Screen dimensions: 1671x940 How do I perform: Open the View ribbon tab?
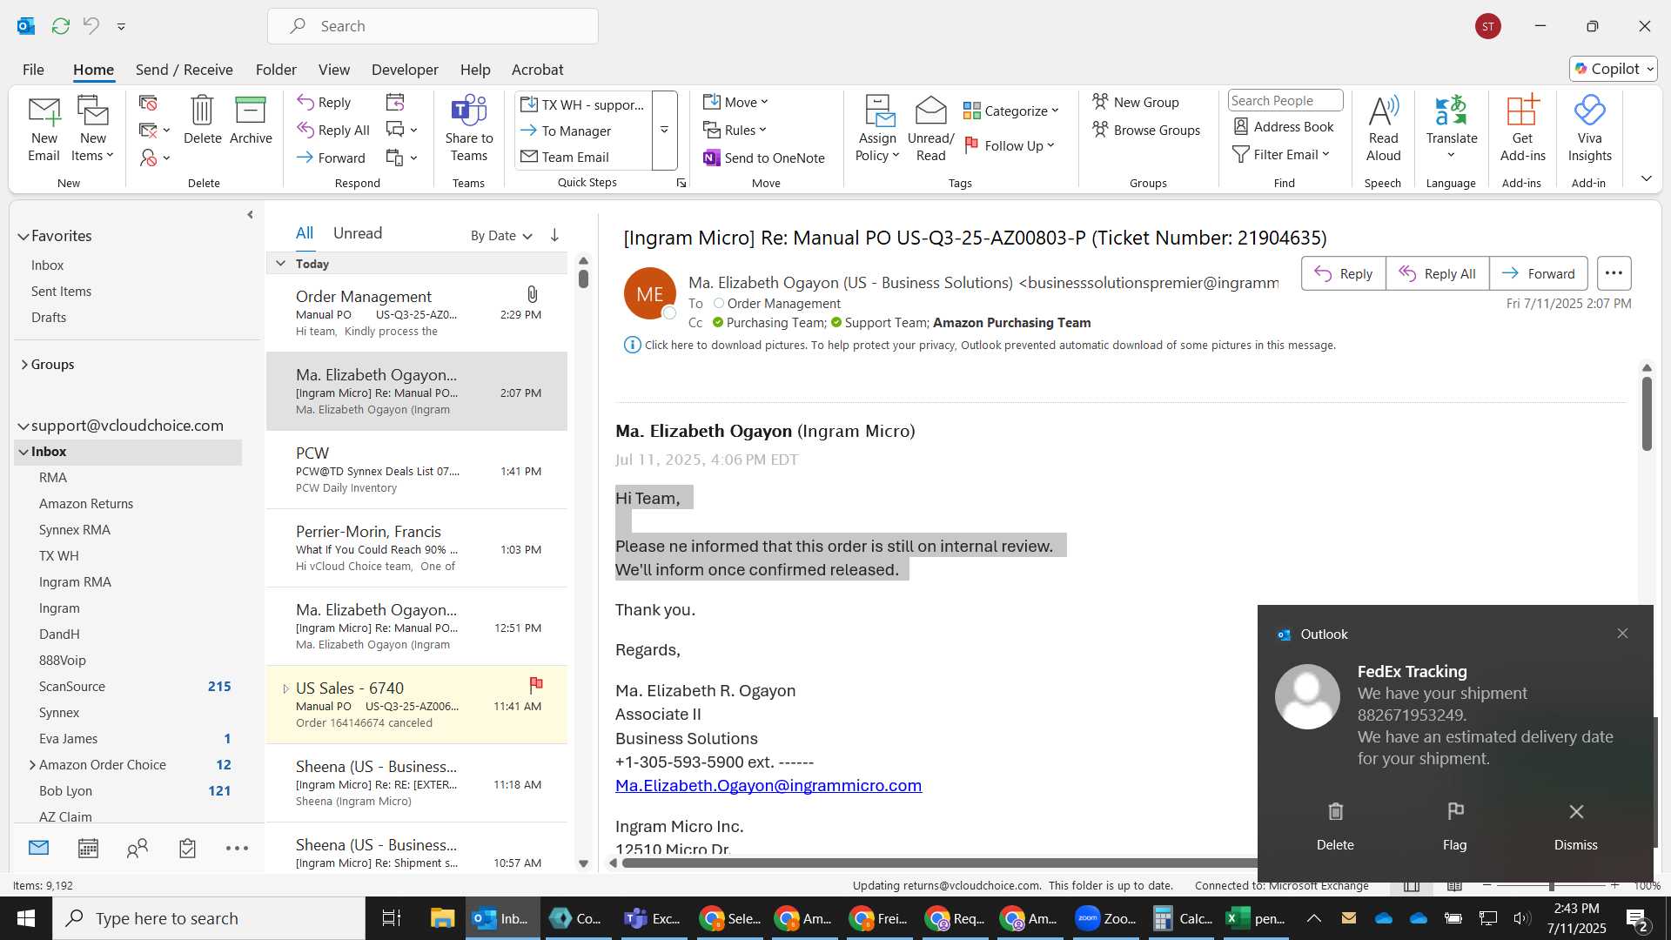334,70
